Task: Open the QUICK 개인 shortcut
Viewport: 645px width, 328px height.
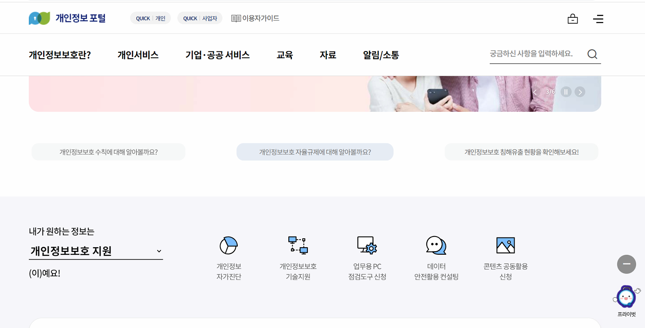Action: coord(150,18)
